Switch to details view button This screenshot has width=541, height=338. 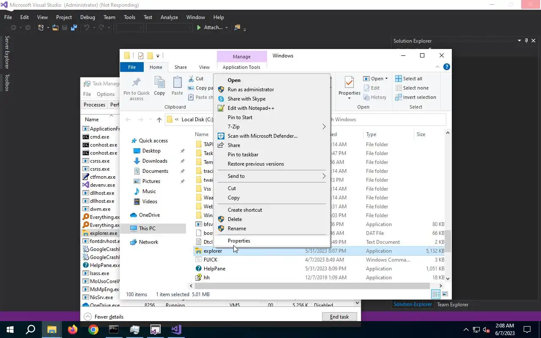pos(436,294)
